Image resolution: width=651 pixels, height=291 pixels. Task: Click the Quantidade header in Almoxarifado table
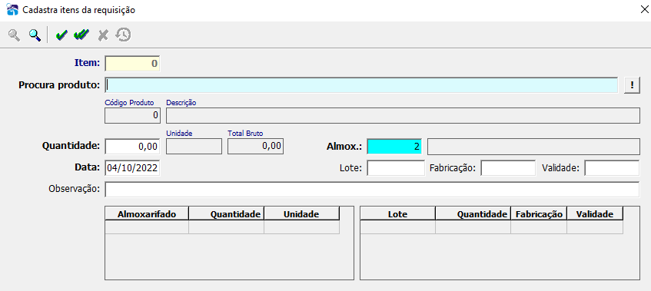point(226,214)
